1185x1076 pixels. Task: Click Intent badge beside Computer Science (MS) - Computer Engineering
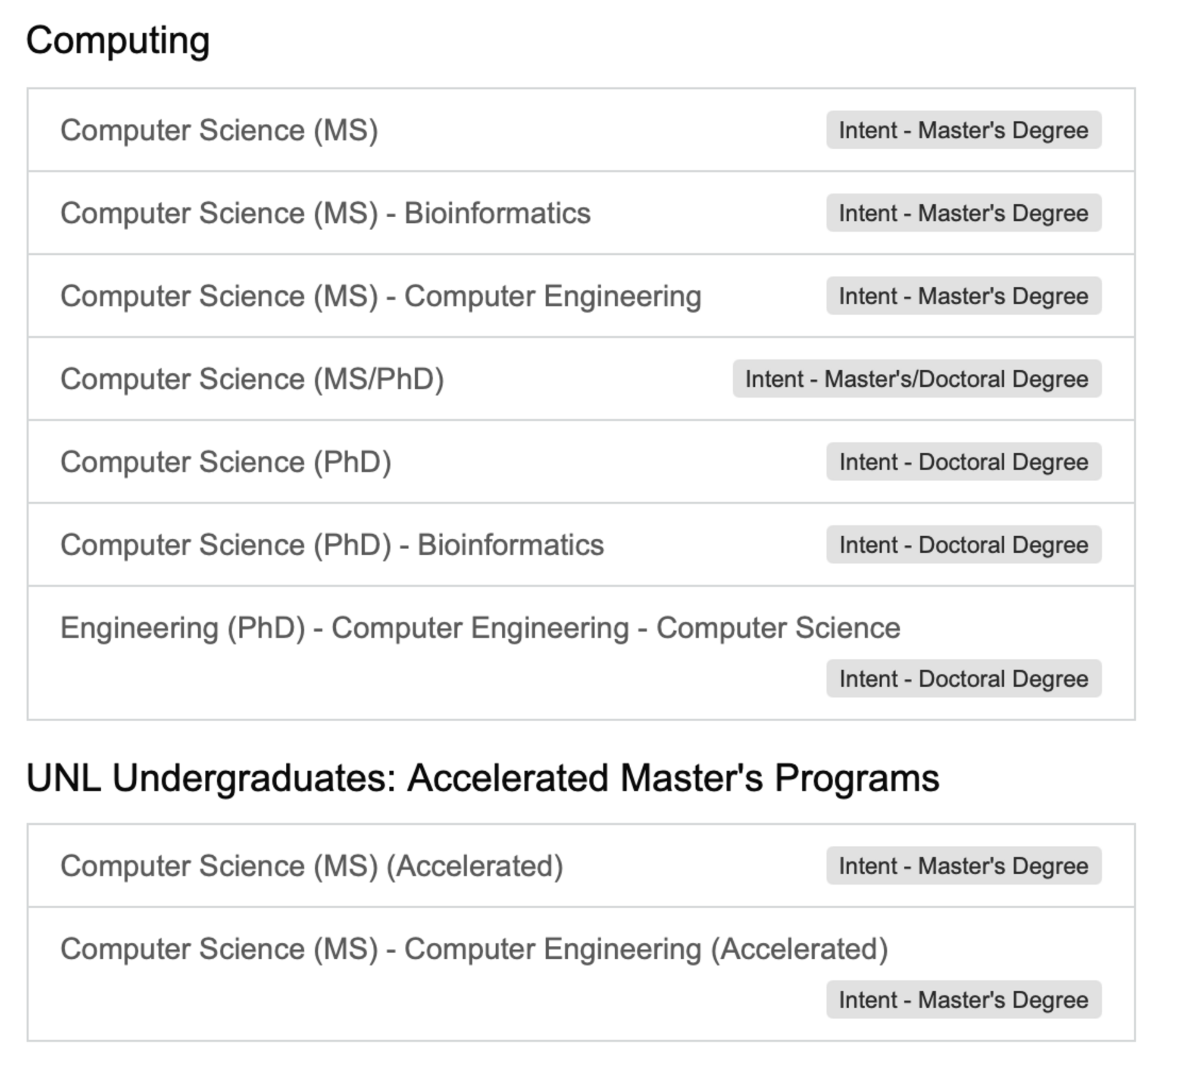(963, 296)
